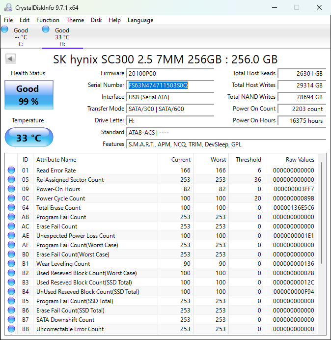Click status orb for row B3
Viewport: 331px width, 340px height.
tap(11, 282)
